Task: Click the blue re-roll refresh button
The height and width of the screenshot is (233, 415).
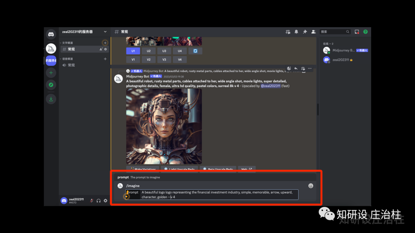Action: click(x=195, y=51)
